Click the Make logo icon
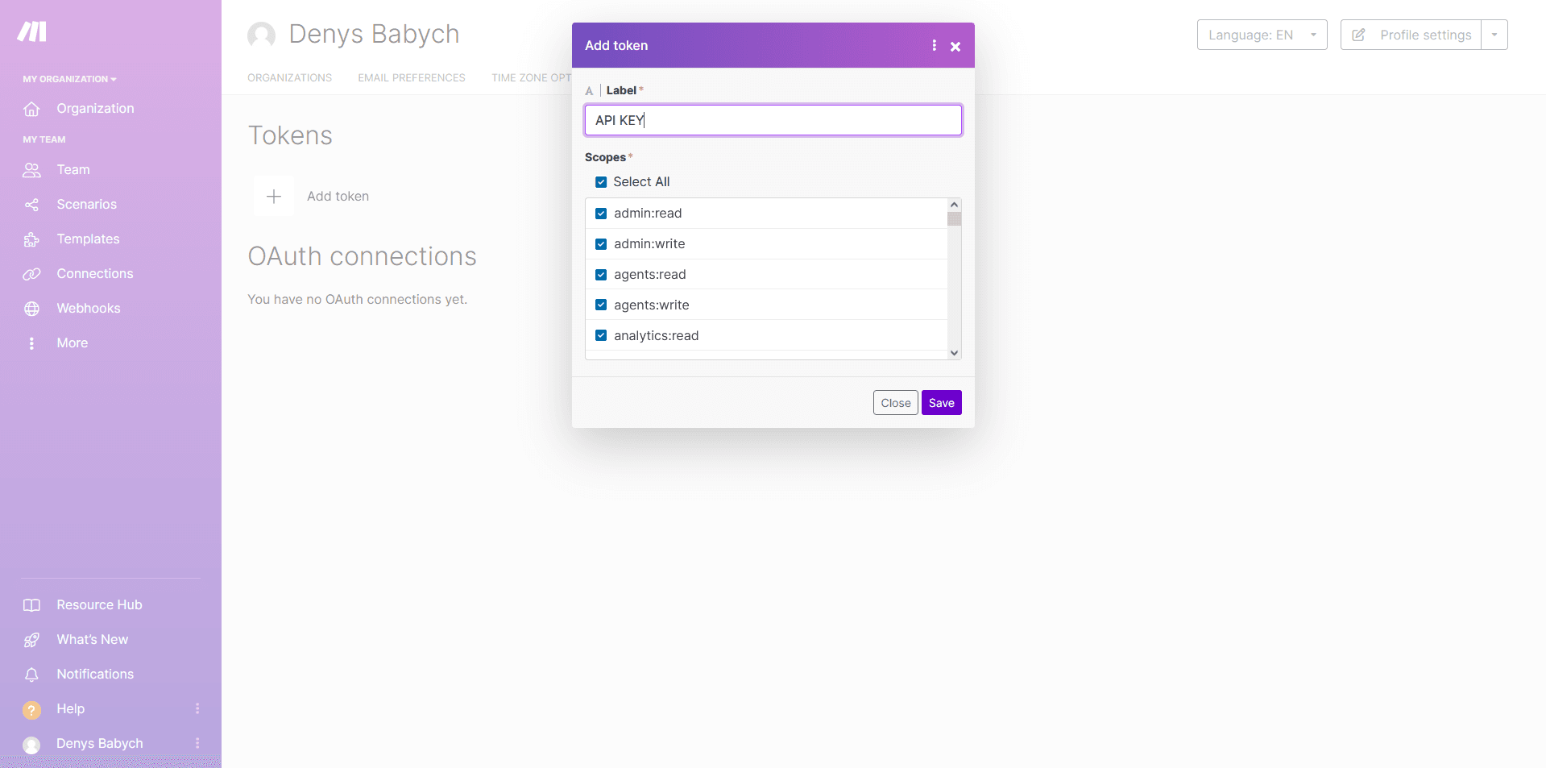 coord(32,31)
